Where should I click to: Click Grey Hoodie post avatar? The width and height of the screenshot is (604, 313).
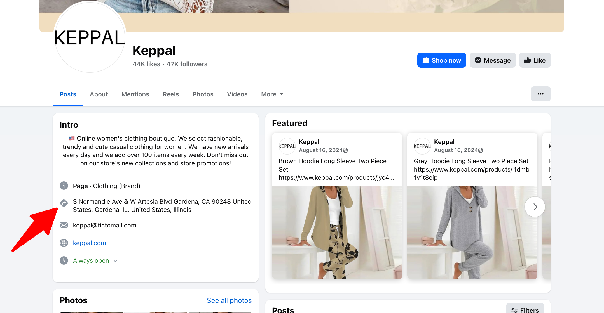tap(422, 146)
